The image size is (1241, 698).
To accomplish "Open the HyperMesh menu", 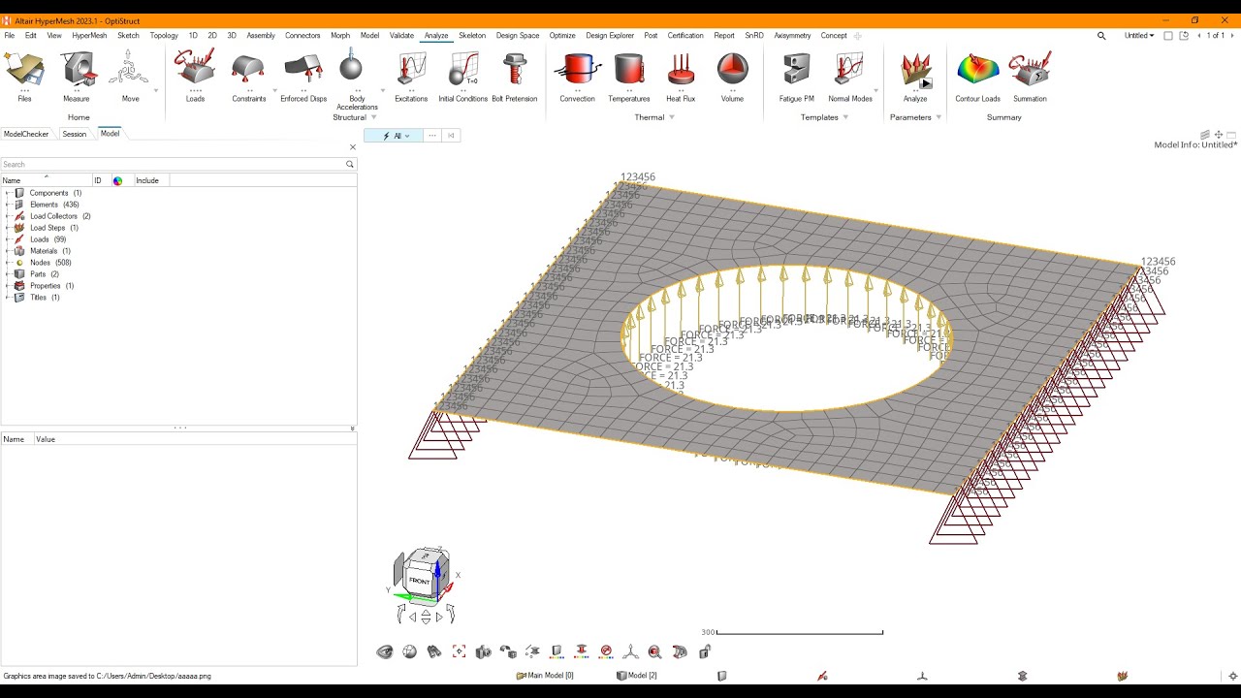I will click(x=89, y=36).
